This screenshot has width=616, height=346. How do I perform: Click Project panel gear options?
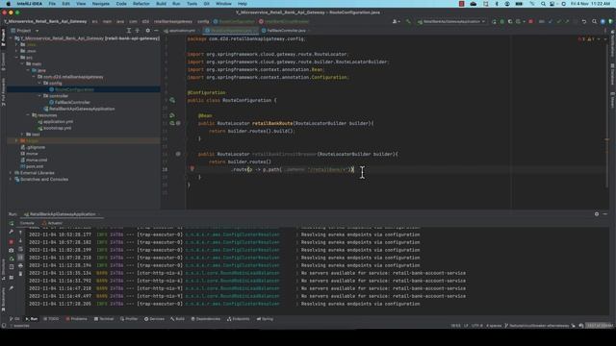(147, 30)
